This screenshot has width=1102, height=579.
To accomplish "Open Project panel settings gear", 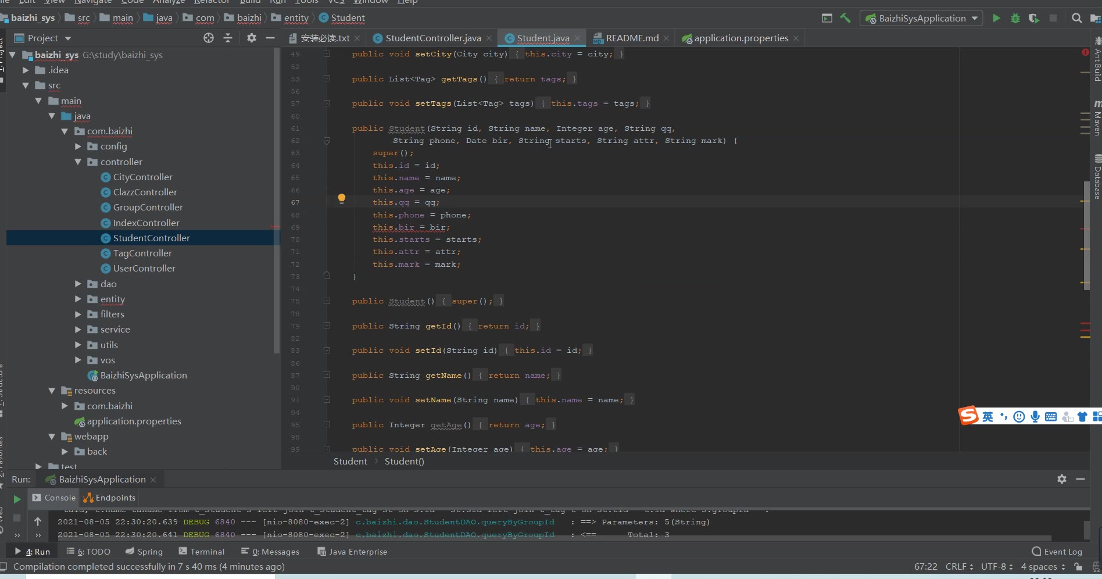I will point(251,38).
